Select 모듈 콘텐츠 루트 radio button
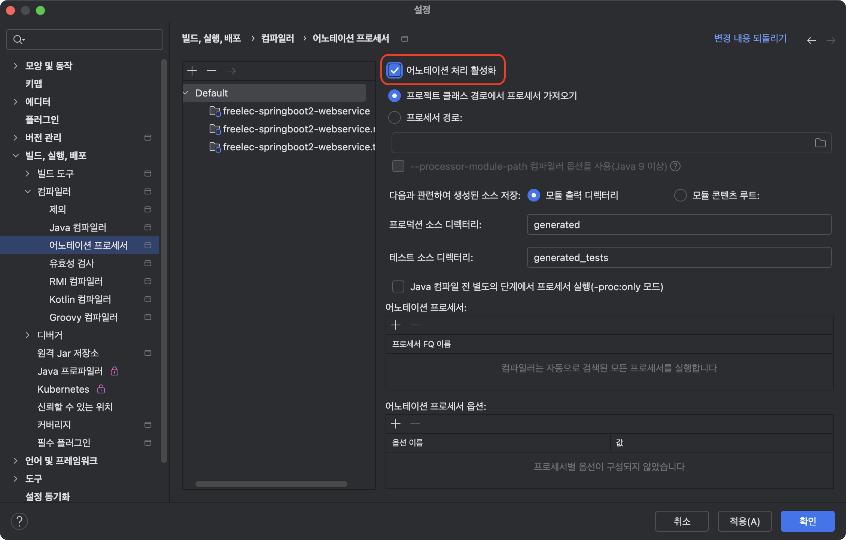 pyautogui.click(x=680, y=195)
